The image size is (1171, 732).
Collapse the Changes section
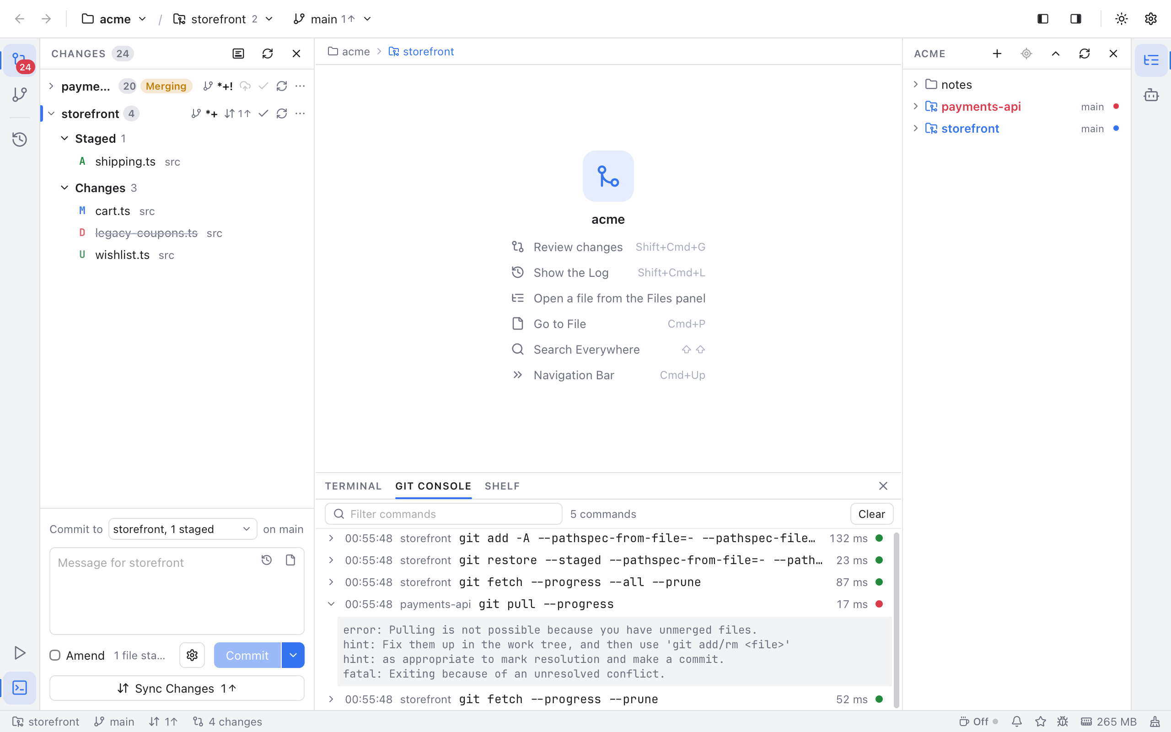point(64,188)
